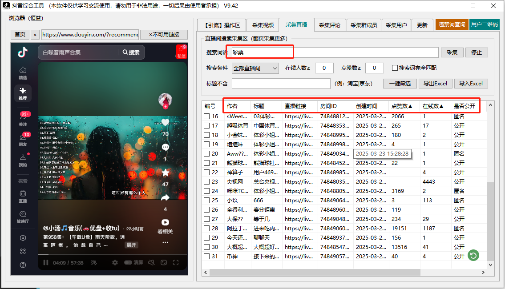Enter fullscreen mode on the video player
Image resolution: width=505 pixels, height=289 pixels.
174,263
